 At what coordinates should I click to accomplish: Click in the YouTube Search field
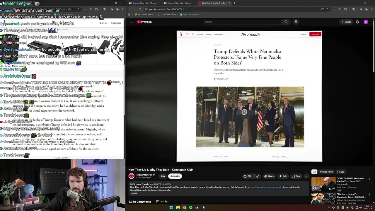click(242, 22)
